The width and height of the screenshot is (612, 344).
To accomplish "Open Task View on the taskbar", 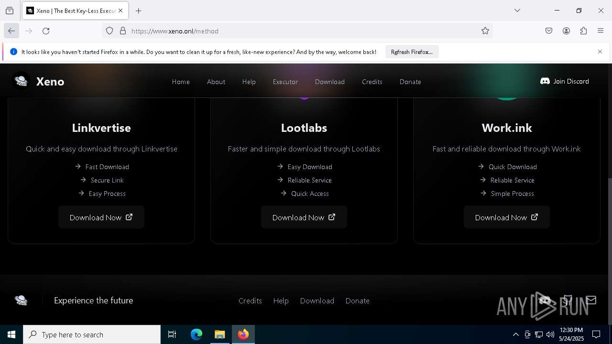I will pos(172,334).
